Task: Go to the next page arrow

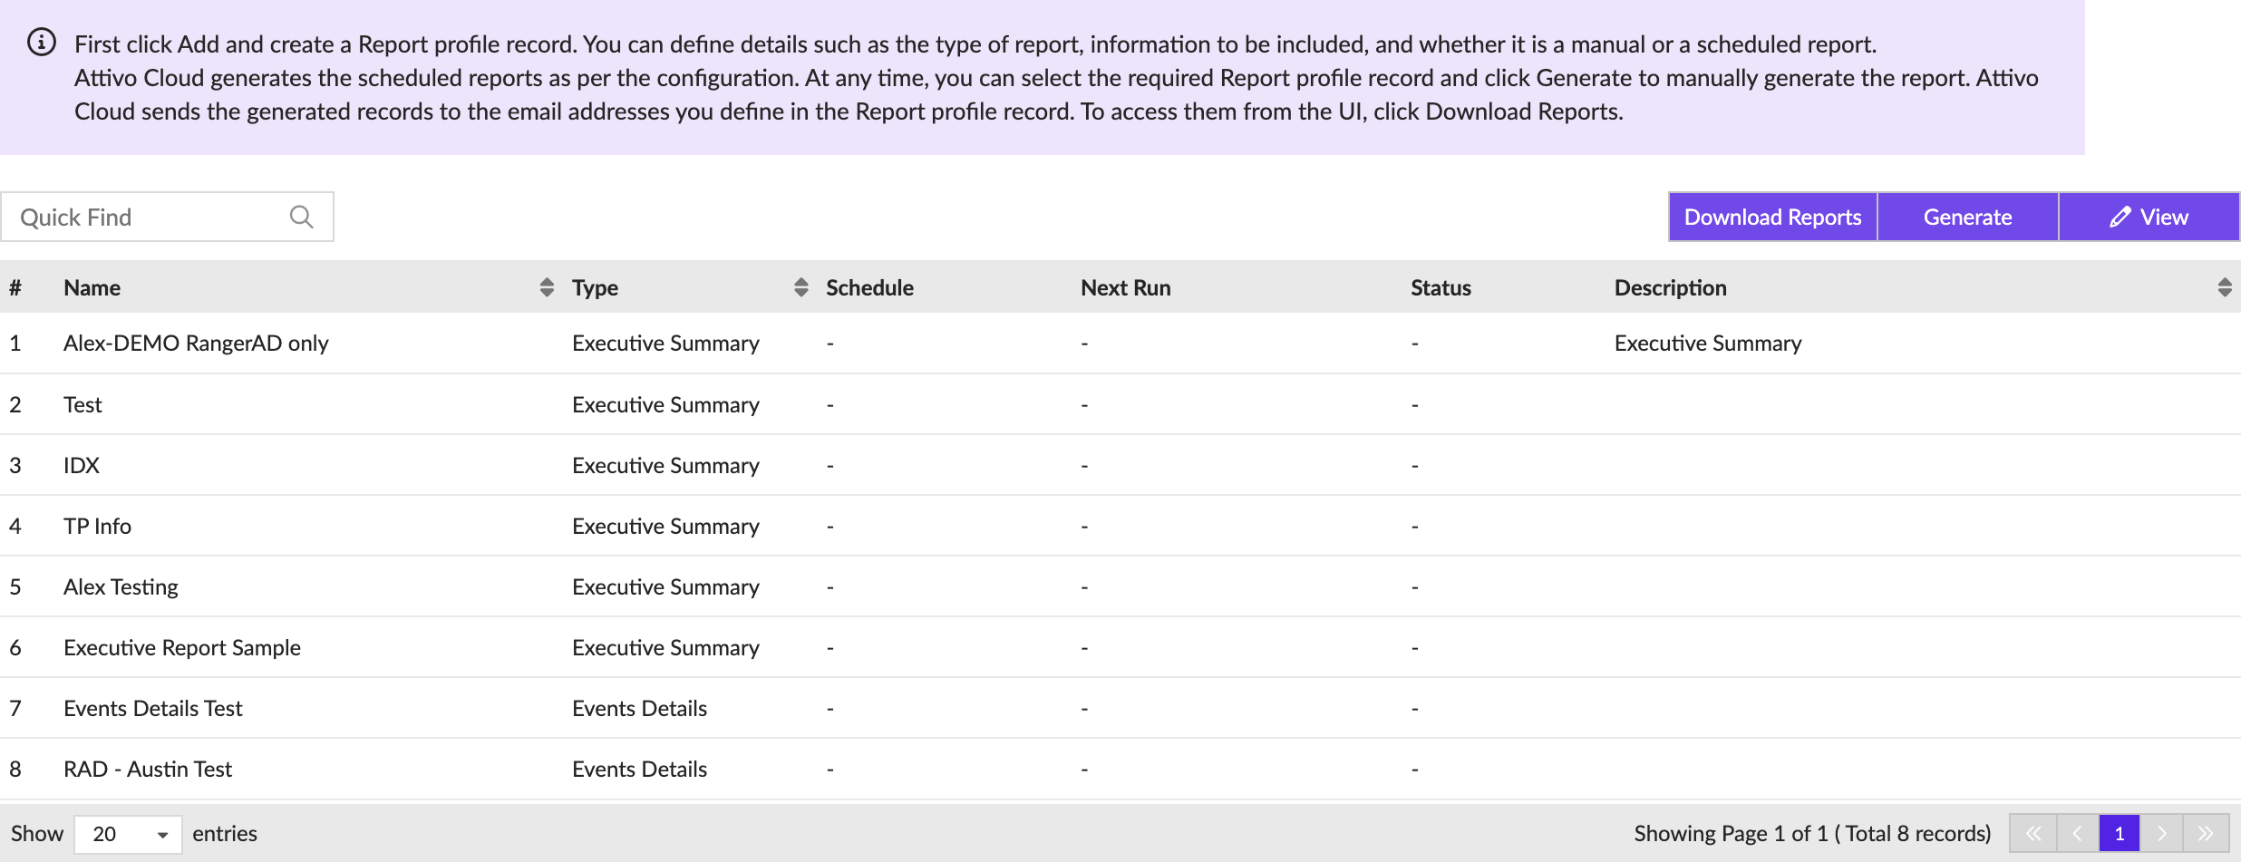Action: (x=2162, y=833)
